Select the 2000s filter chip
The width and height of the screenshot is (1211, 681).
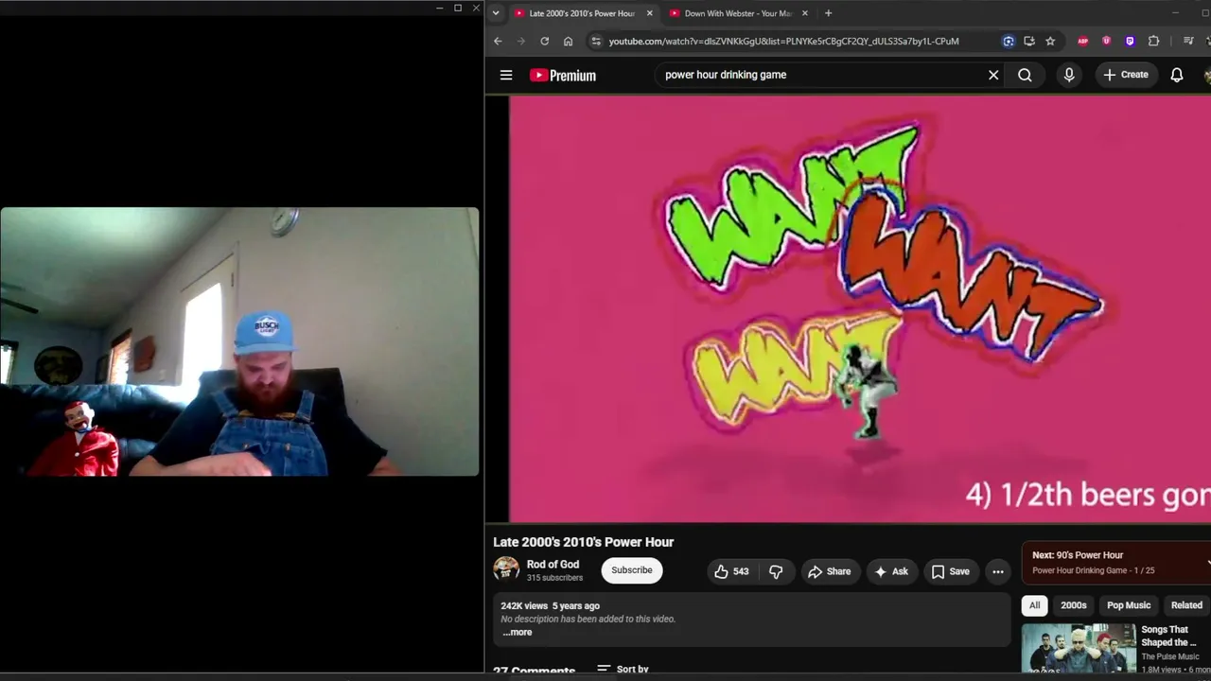point(1073,605)
